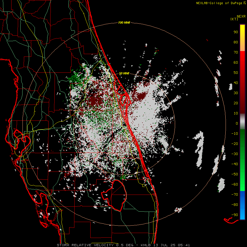Image resolution: width=247 pixels, height=247 pixels.
Task: Click the [KT] units label
Action: [x=234, y=19]
